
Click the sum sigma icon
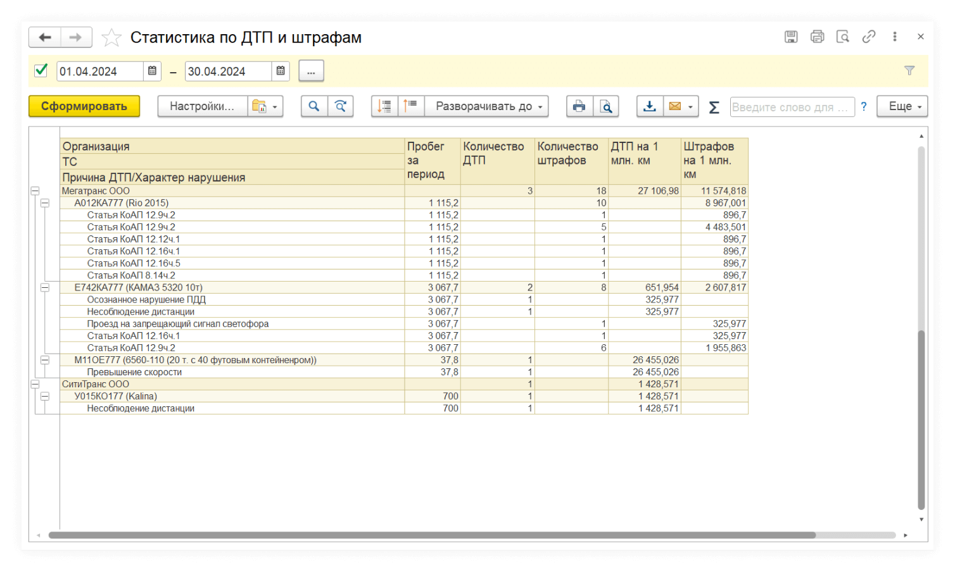coord(714,107)
